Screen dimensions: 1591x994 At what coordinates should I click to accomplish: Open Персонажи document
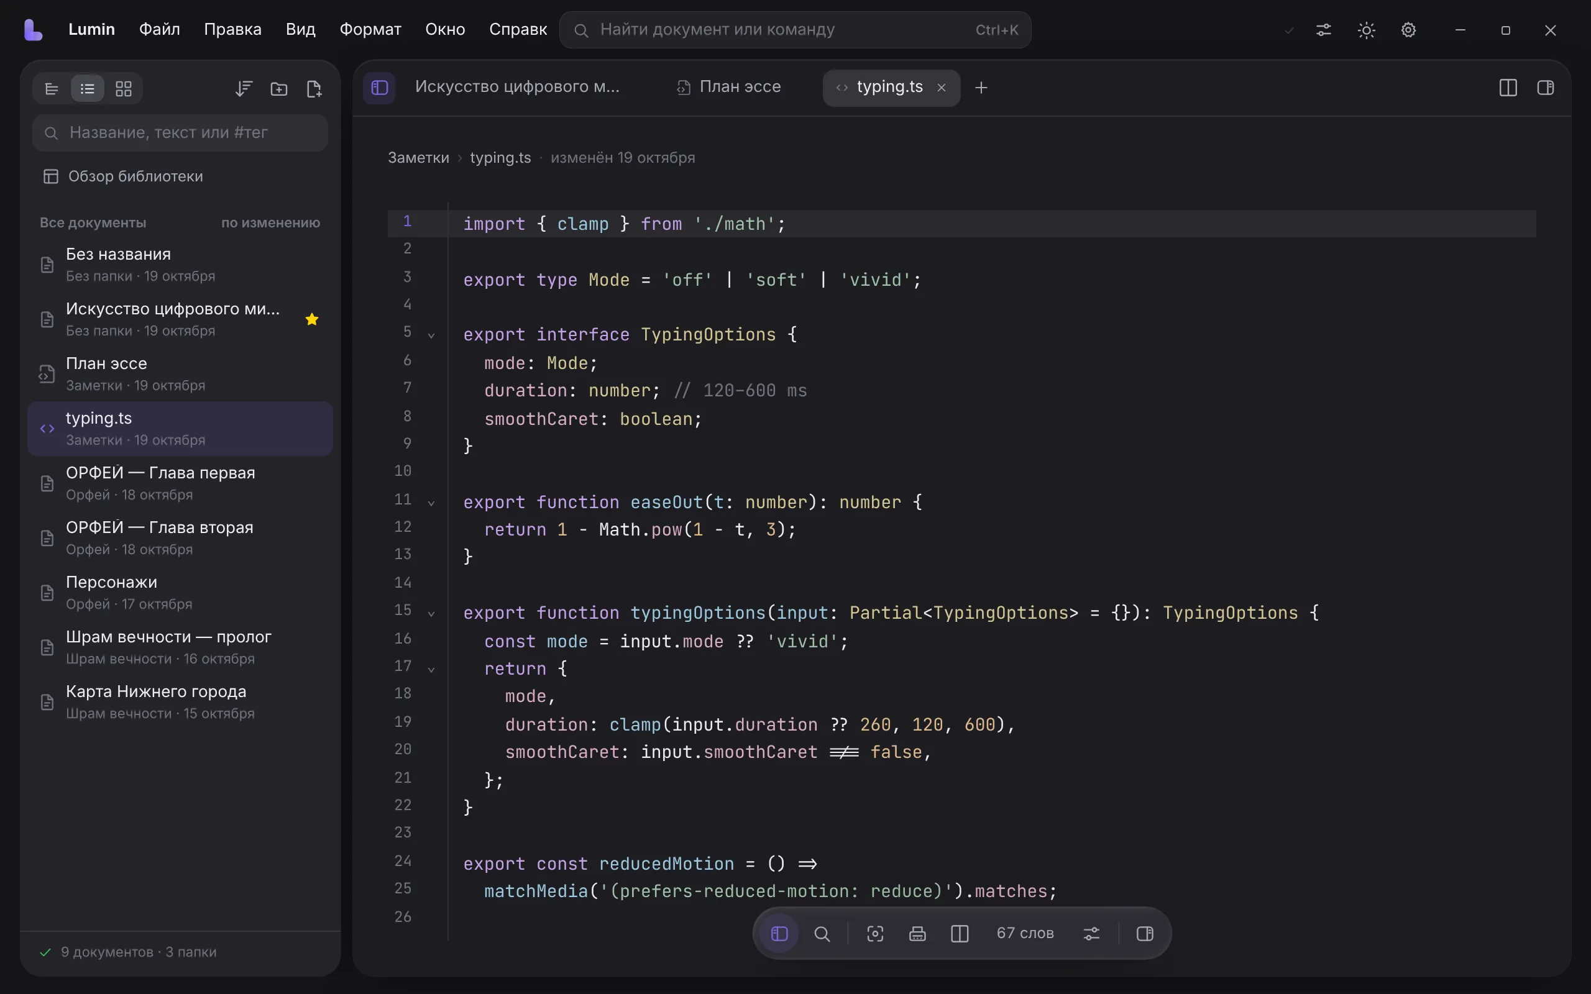click(x=180, y=592)
